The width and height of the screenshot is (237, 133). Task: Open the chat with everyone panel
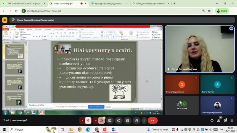225,121
